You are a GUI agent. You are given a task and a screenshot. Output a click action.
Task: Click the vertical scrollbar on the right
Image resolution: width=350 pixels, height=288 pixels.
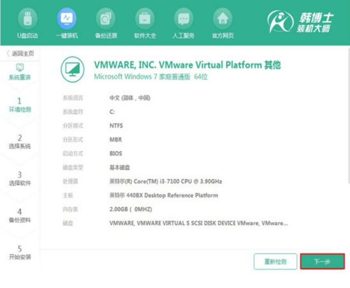[x=348, y=116]
